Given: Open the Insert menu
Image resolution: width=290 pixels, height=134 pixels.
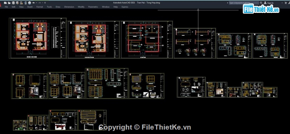Looking at the screenshot, I should 30,7.
